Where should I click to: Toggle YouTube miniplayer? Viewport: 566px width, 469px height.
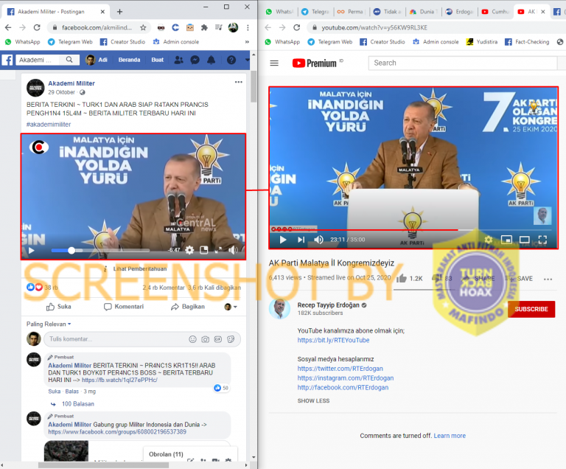[506, 240]
